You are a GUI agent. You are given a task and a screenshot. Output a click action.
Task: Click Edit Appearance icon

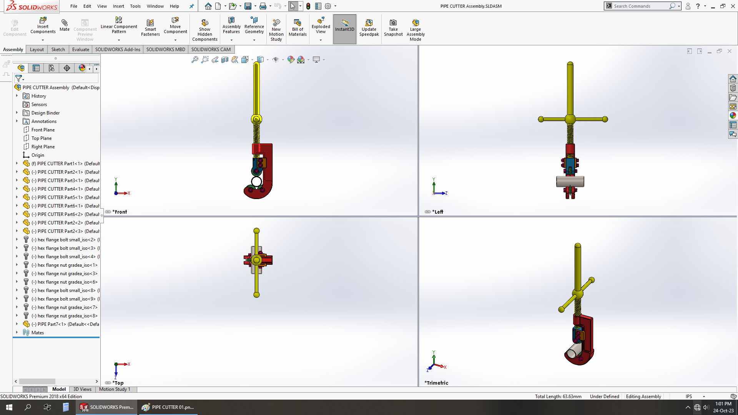pyautogui.click(x=291, y=60)
